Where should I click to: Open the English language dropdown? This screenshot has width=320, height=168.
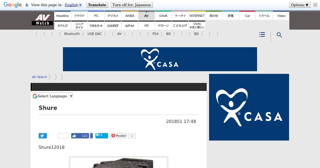point(73,5)
